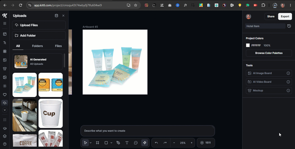Viewport: 295px width, 149px height.
Task: Click the Artboard 45 label
Action: click(90, 27)
